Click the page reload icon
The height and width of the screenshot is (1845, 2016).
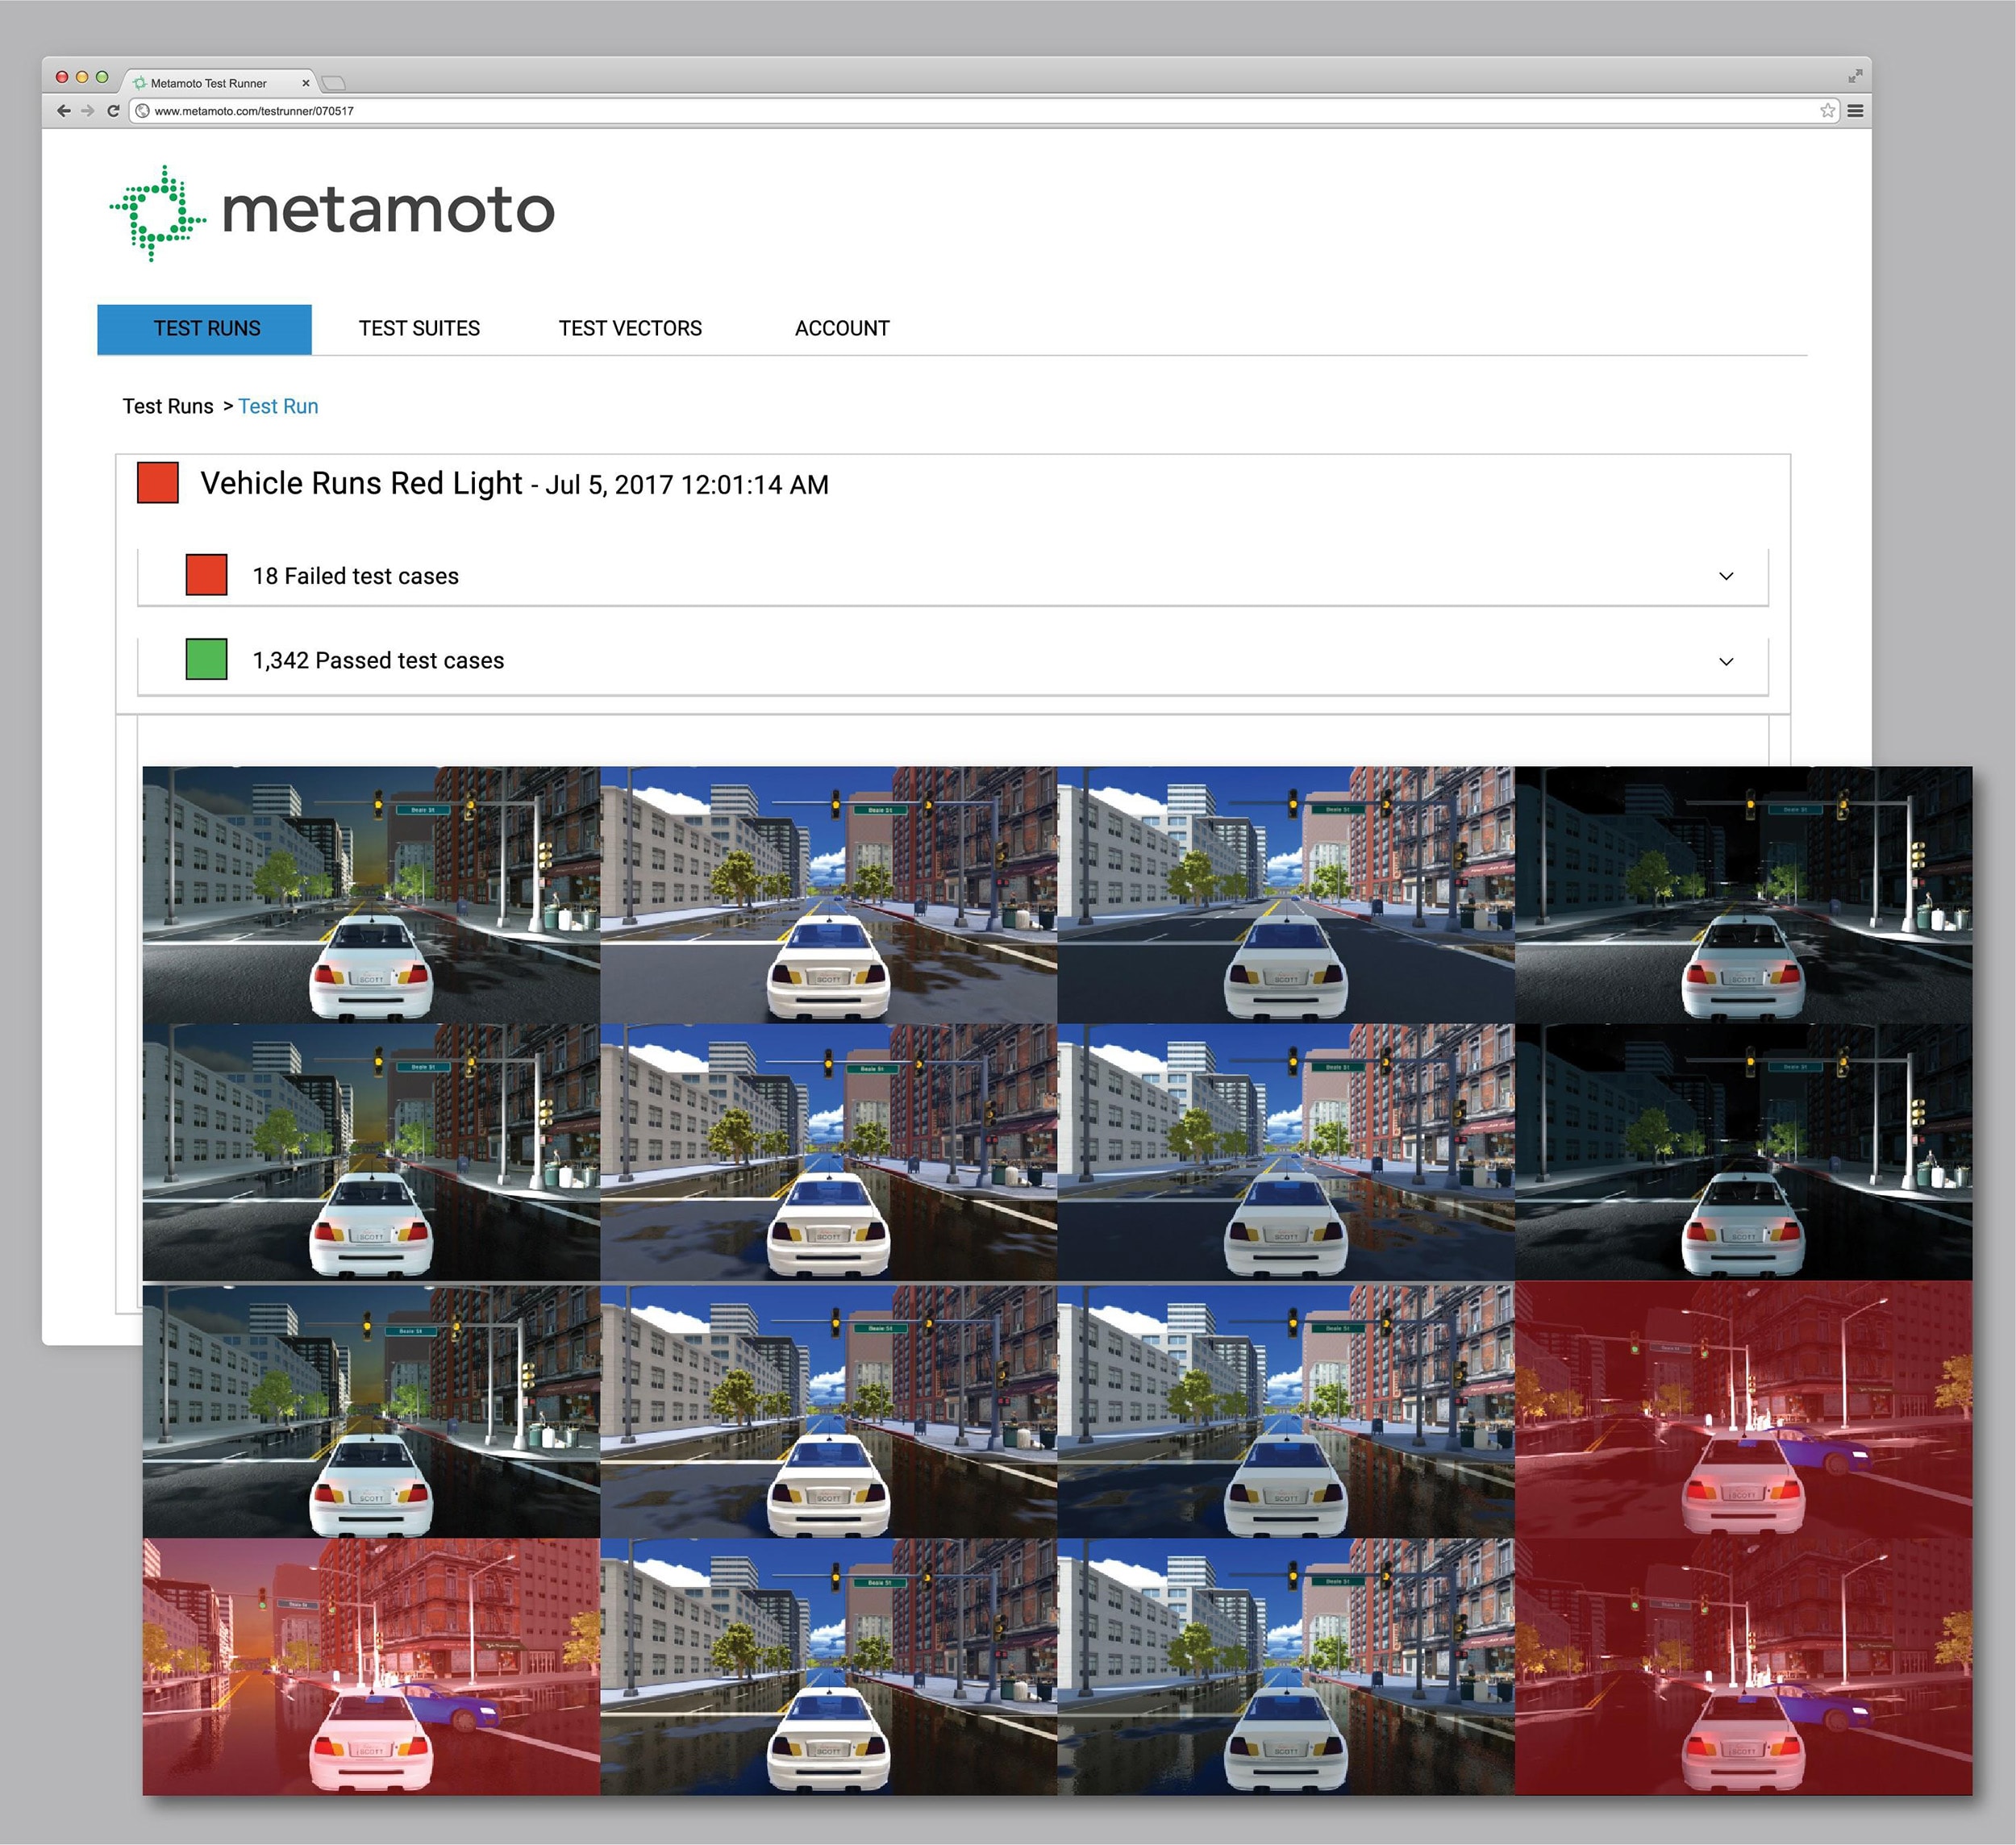click(x=113, y=111)
